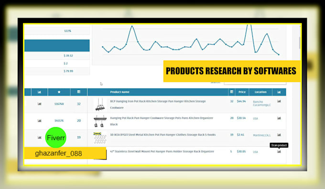Click the BCP pot rack thumbnail image

tap(100, 104)
